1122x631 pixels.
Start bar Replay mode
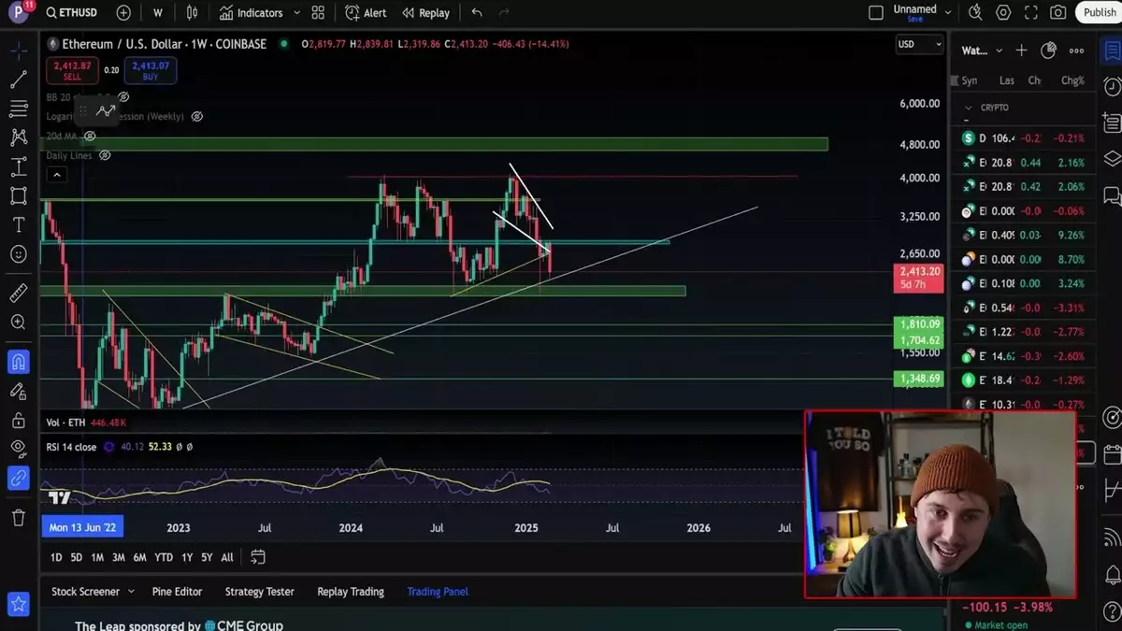(x=425, y=13)
